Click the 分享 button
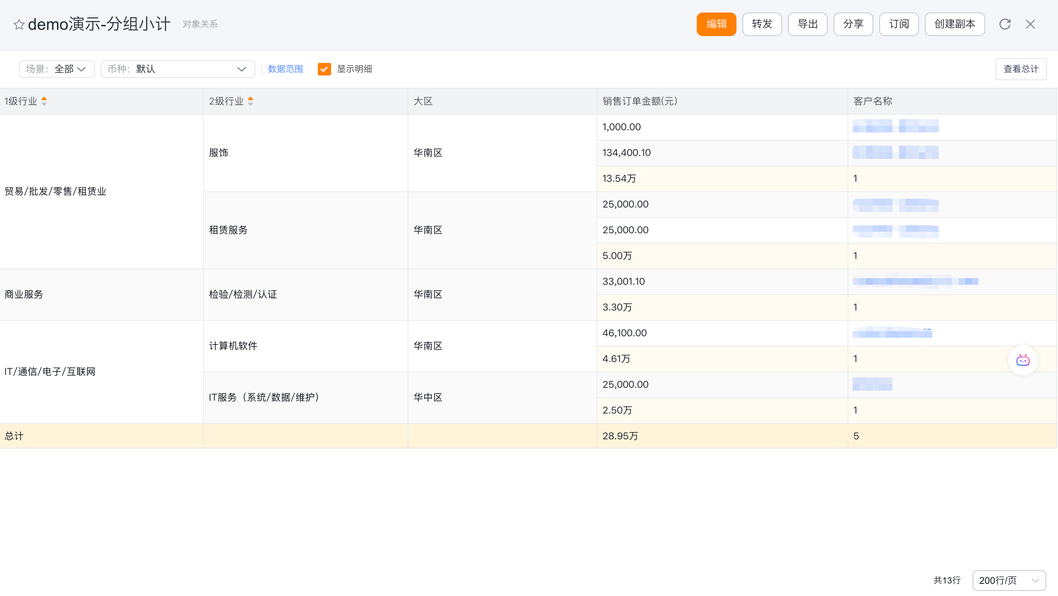1058x596 pixels. point(853,24)
